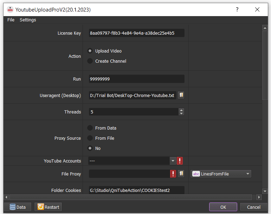This screenshot has height=214, width=271.
Task: Select the Upload Video action
Action: [x=105, y=51]
